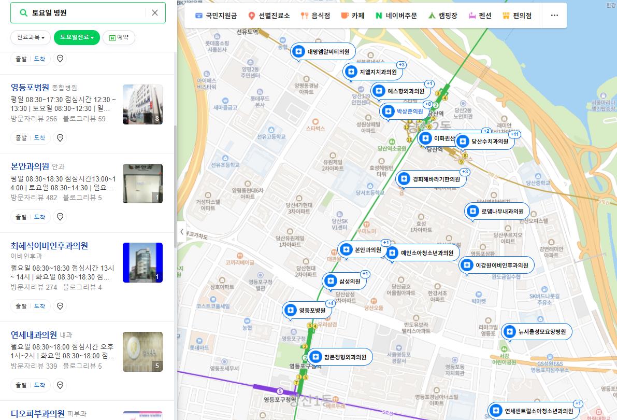
Task: Select the 뉴서울성모요양병원 map marker
Action: click(x=537, y=332)
